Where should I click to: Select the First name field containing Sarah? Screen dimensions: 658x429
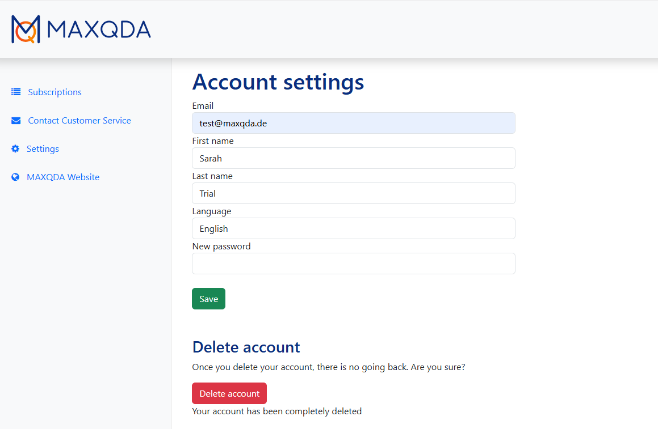pyautogui.click(x=353, y=158)
